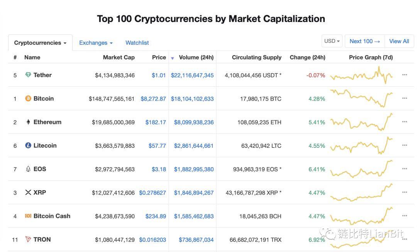417x252 pixels.
Task: Open the Cryptocurrencies dropdown tab
Action: (40, 43)
